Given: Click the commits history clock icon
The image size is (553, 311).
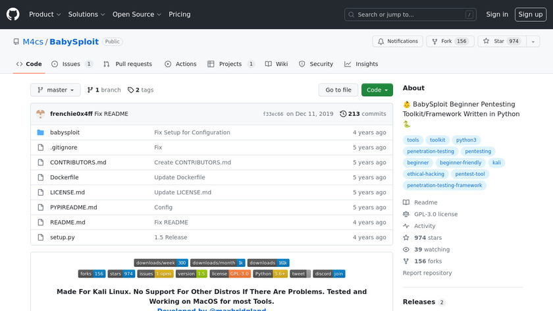Looking at the screenshot, I should 343,114.
